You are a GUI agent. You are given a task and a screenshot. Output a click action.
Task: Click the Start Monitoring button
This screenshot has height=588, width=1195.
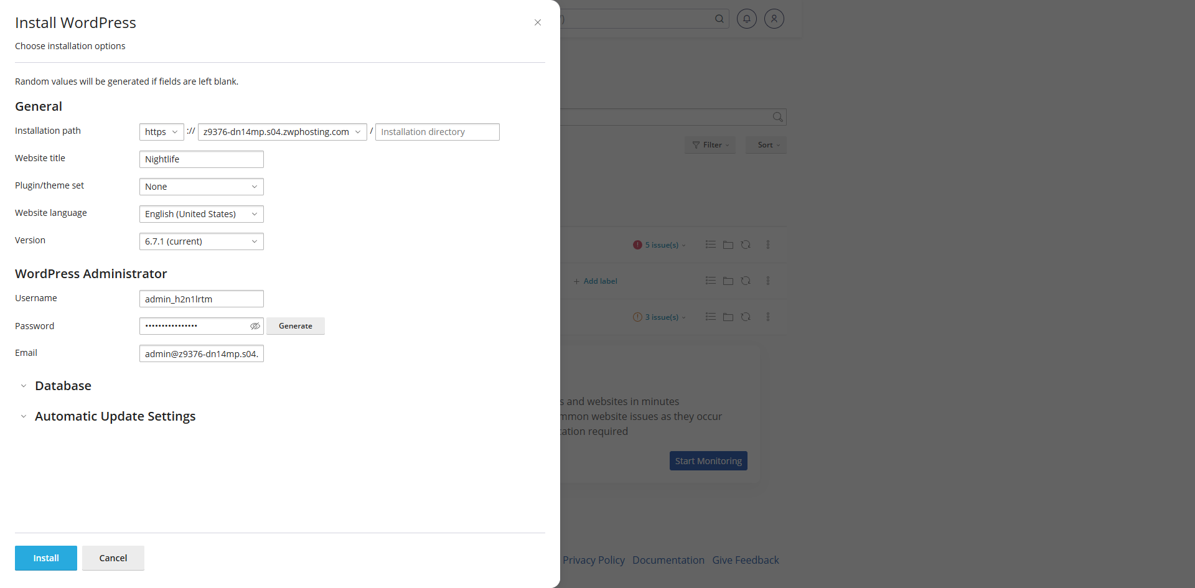coord(708,461)
